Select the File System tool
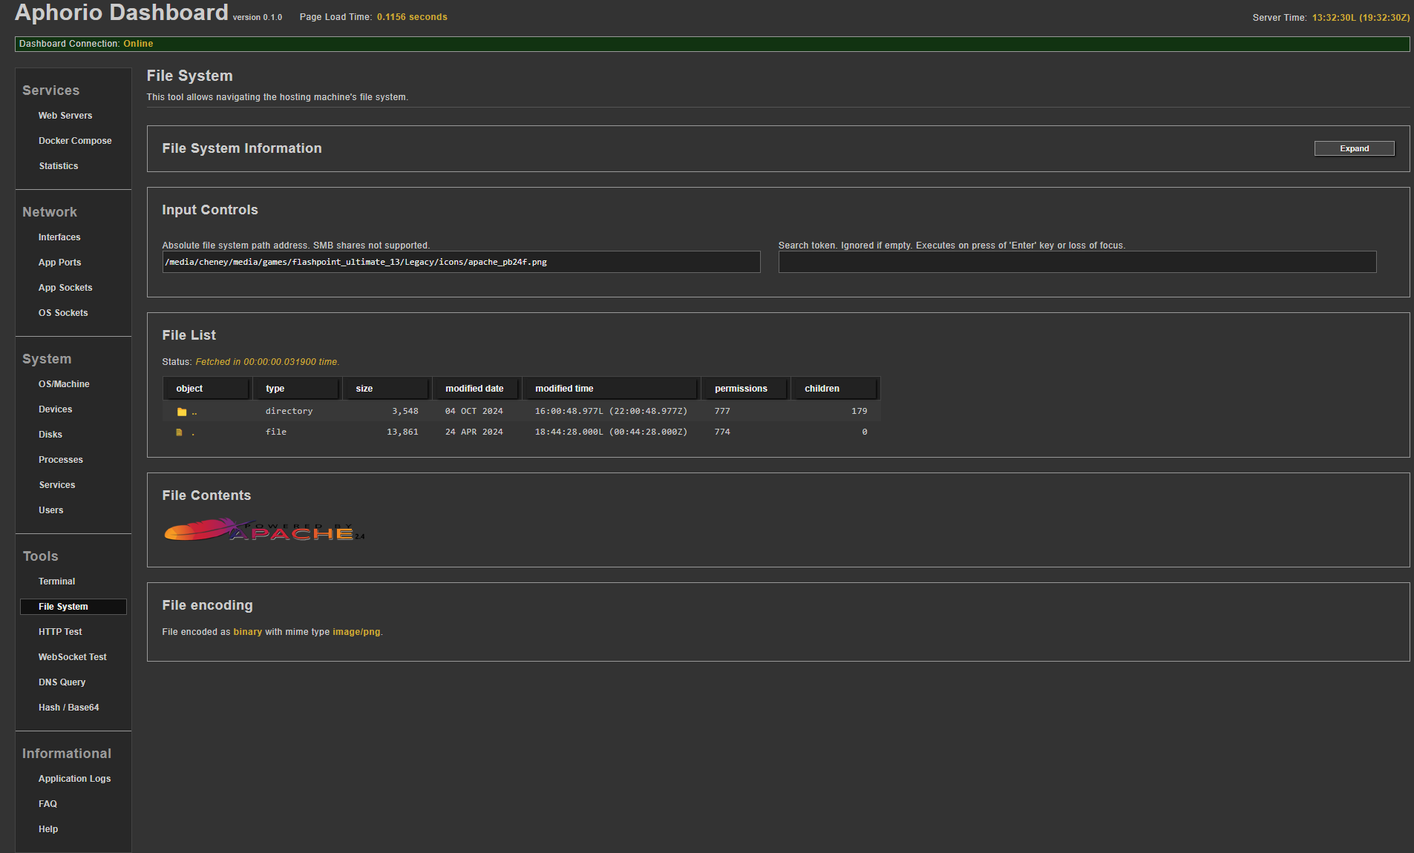 click(x=63, y=607)
